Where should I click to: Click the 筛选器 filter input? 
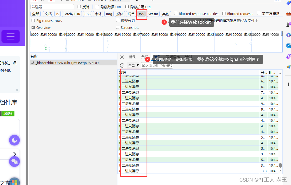tap(52, 7)
